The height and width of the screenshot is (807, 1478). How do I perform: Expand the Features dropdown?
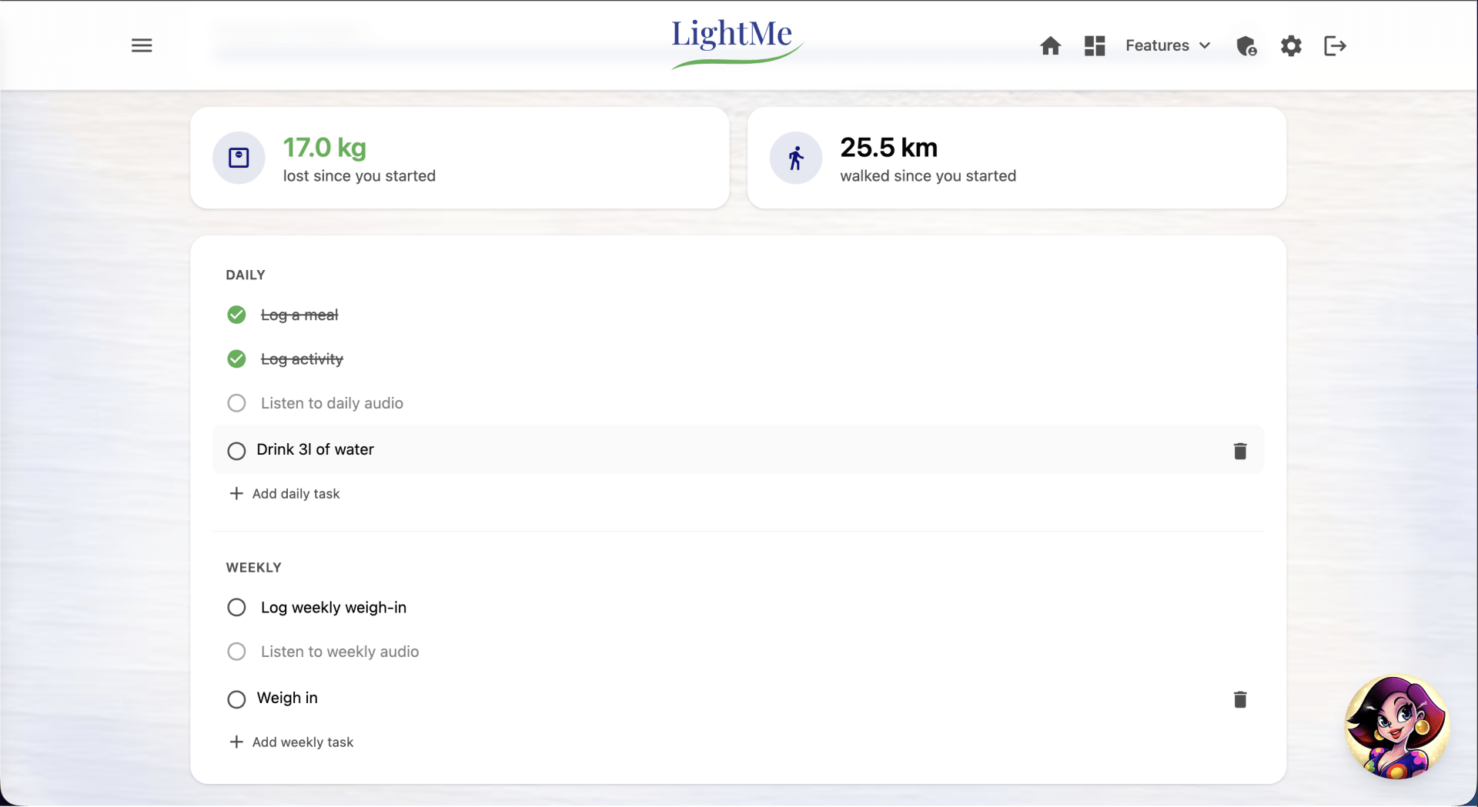(x=1168, y=46)
